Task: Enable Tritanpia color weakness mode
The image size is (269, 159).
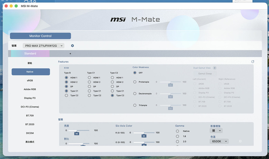Action: click(x=135, y=105)
